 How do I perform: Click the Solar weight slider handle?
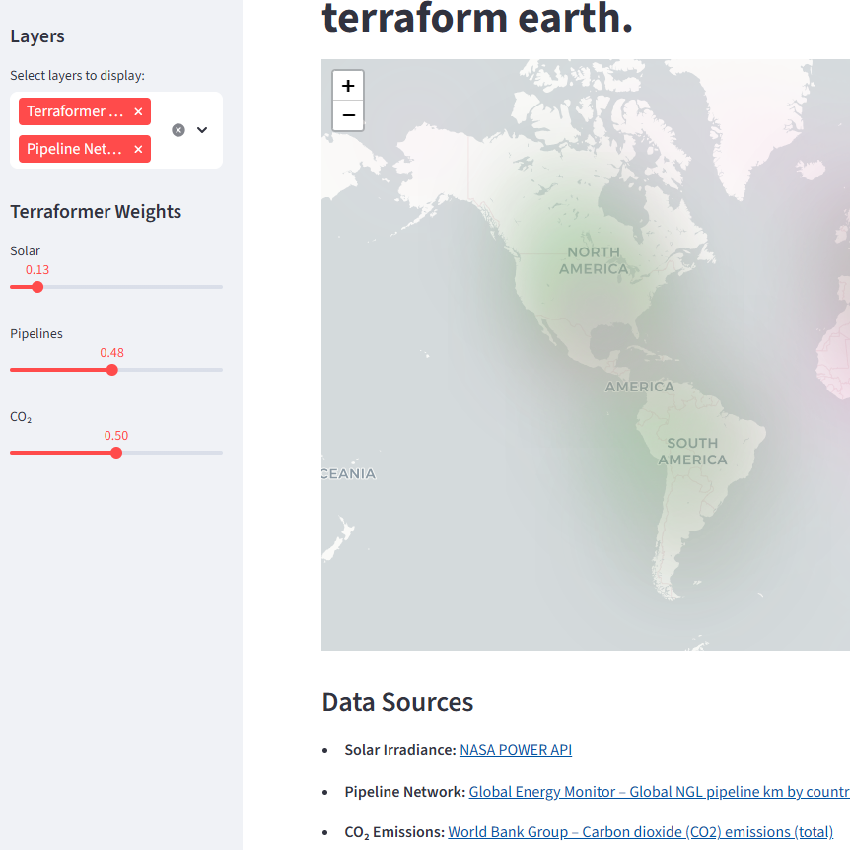click(x=37, y=287)
